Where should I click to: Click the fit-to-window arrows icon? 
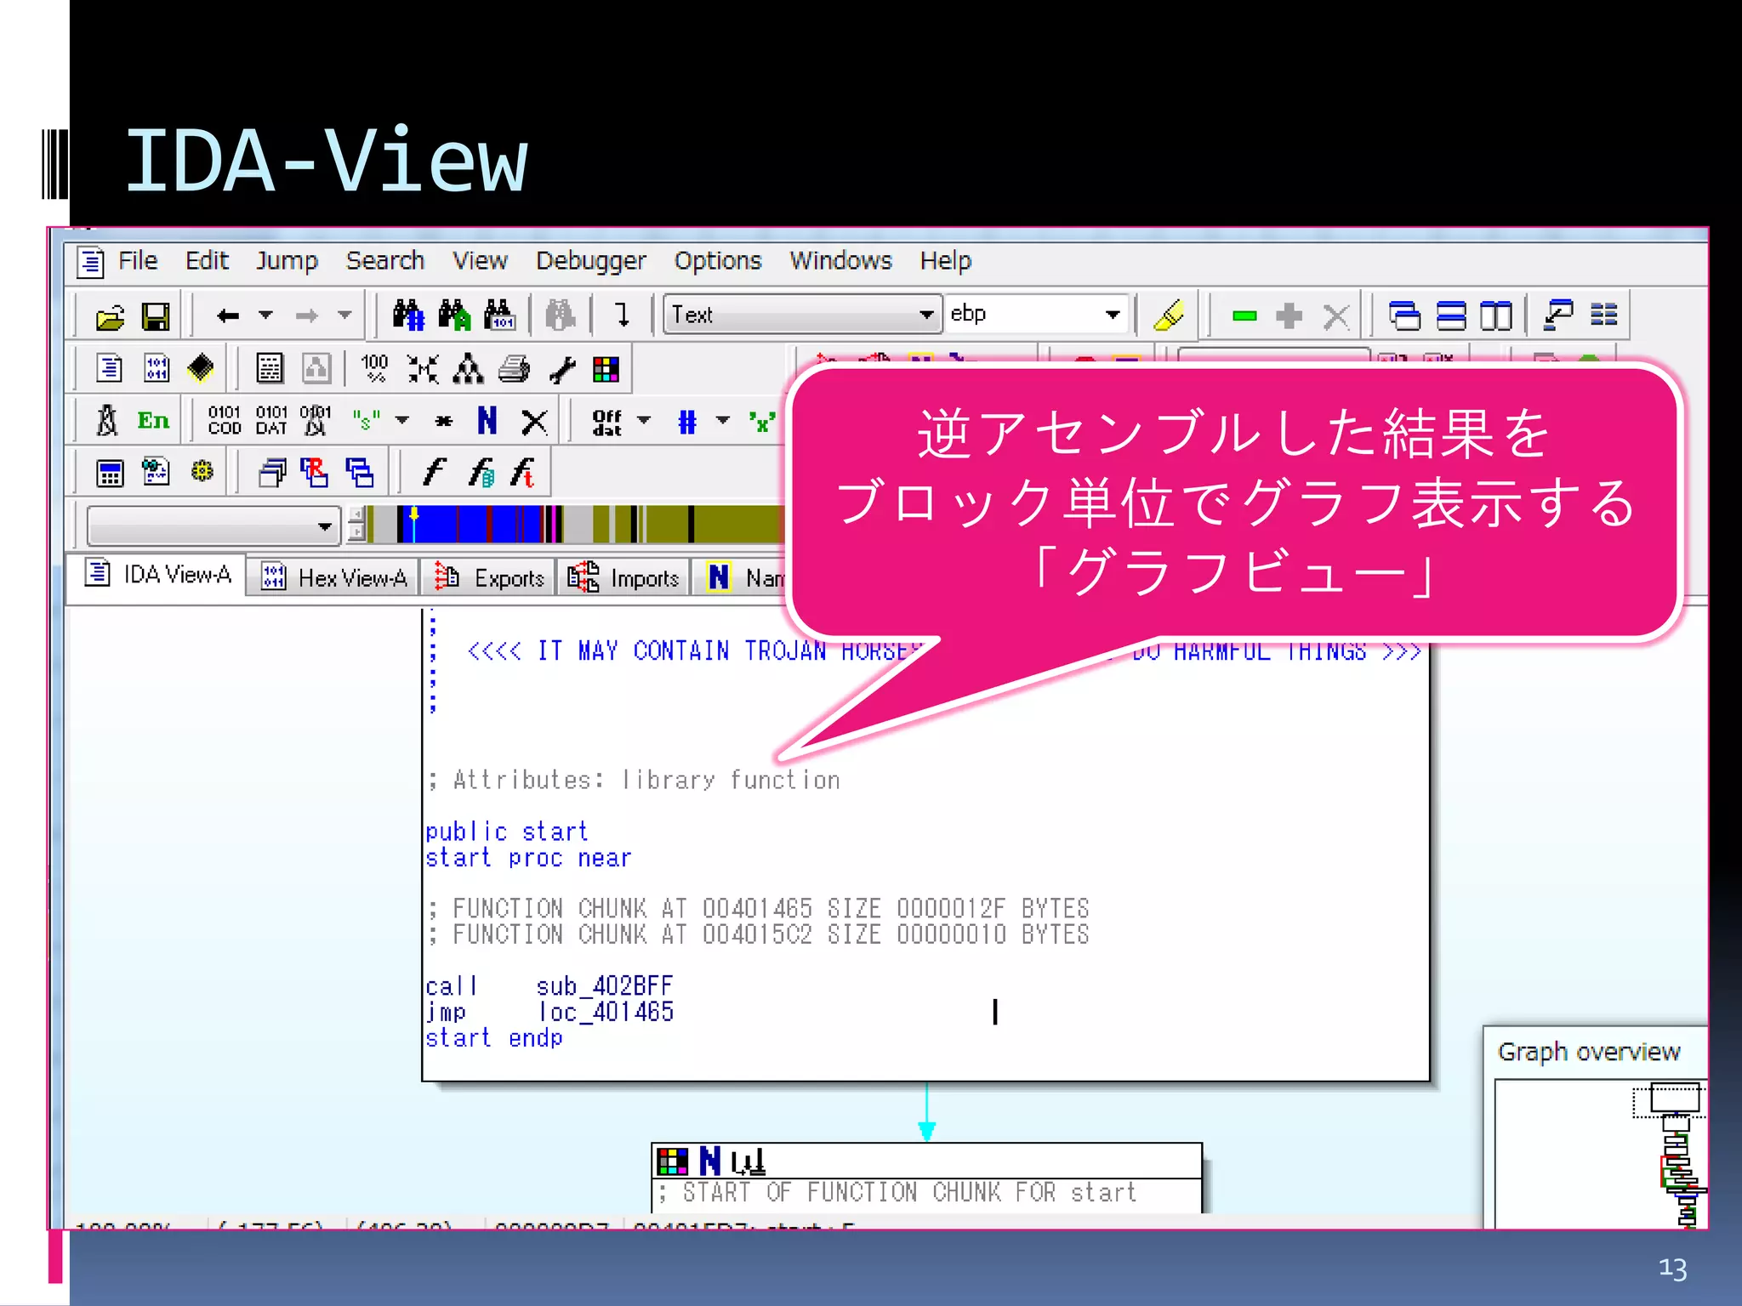pyautogui.click(x=423, y=369)
